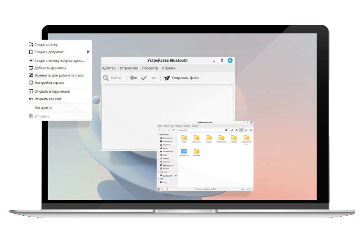The height and width of the screenshot is (240, 360).
Task: Choose Создать папку from context menu
Action: (x=60, y=44)
